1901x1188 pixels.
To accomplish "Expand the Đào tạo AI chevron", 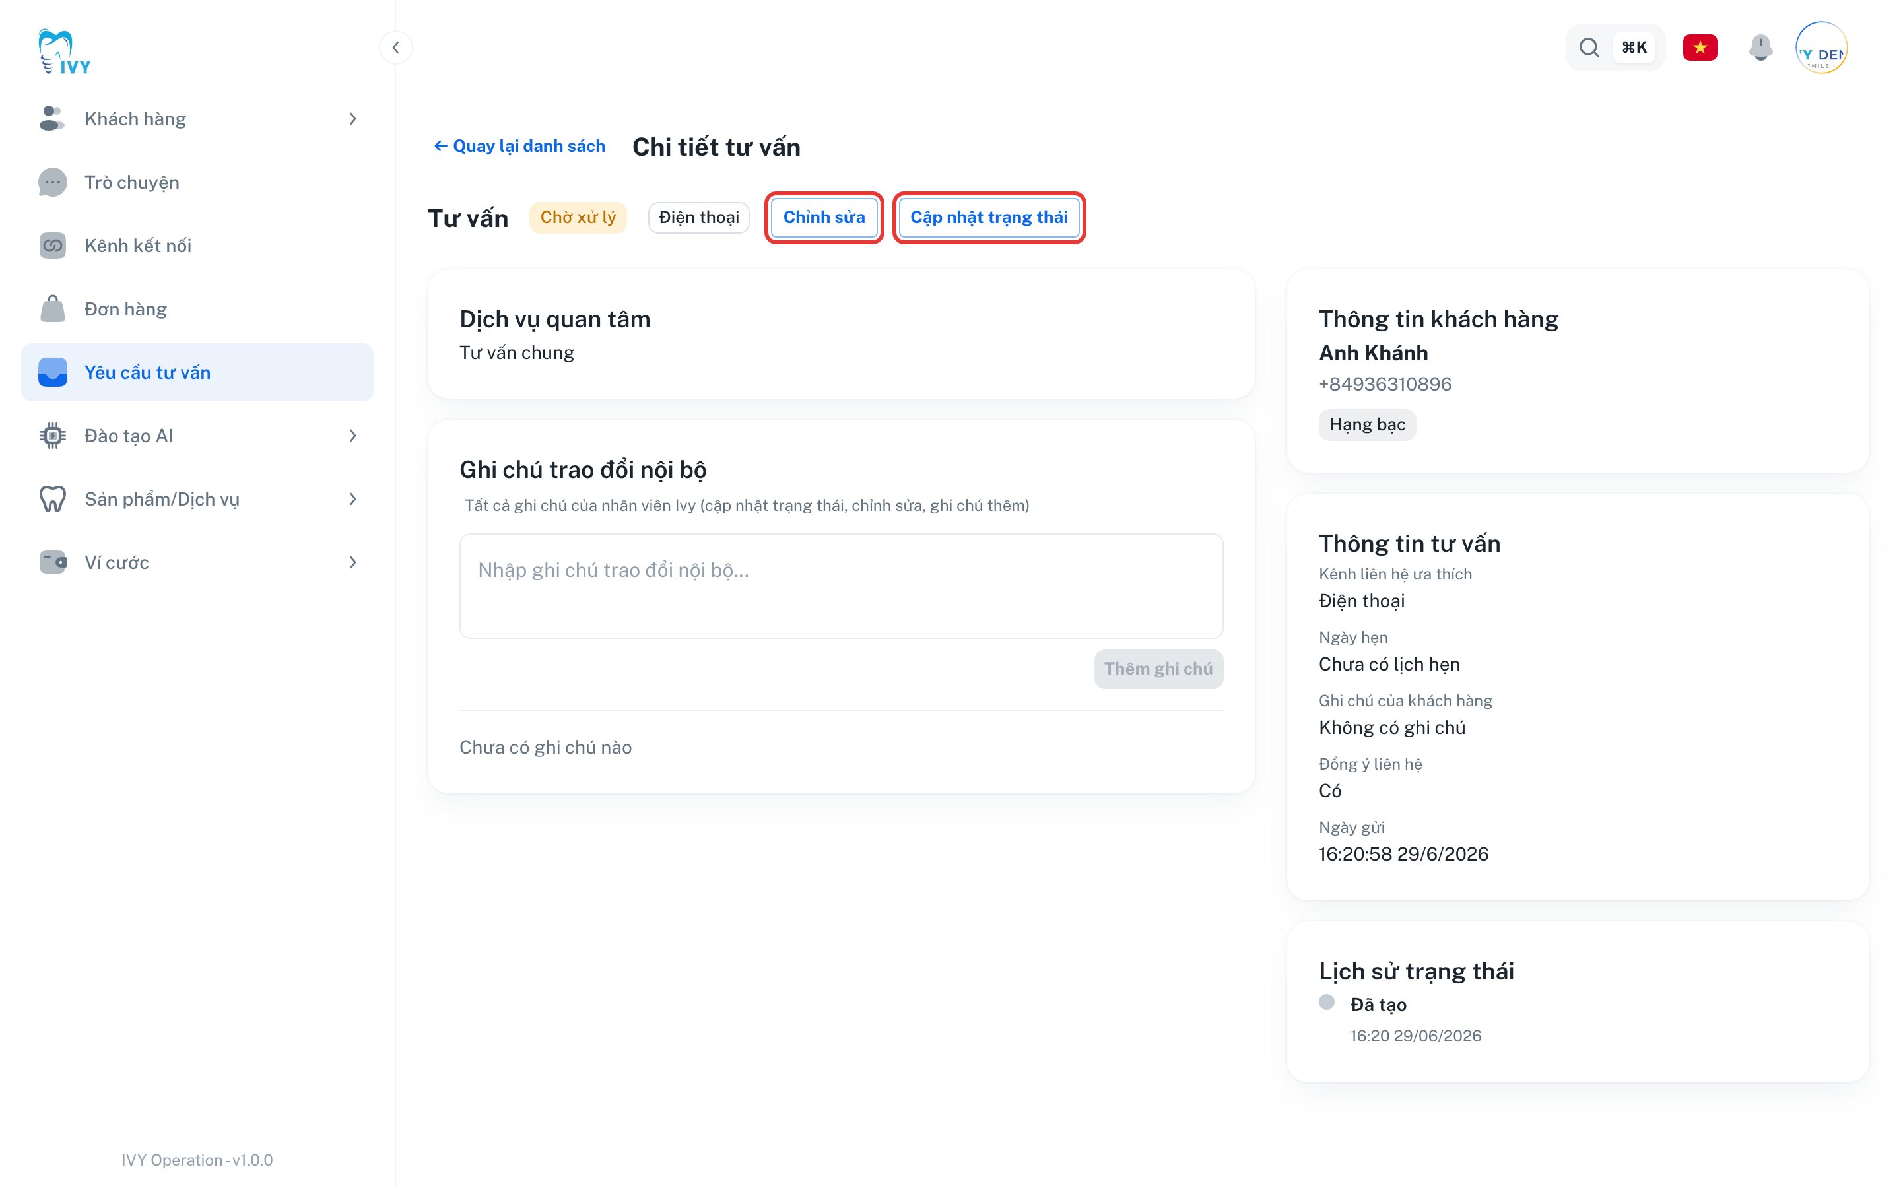I will point(352,436).
